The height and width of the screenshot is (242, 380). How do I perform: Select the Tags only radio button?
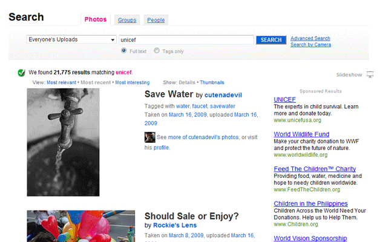(x=157, y=50)
